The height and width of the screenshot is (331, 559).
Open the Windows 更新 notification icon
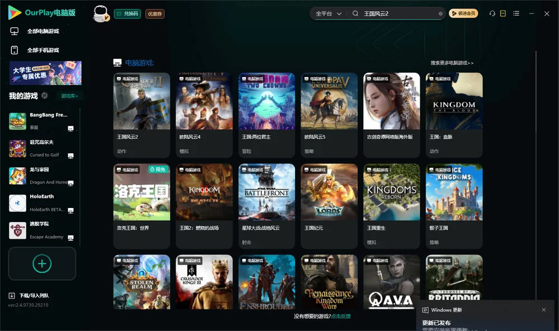[x=425, y=310]
